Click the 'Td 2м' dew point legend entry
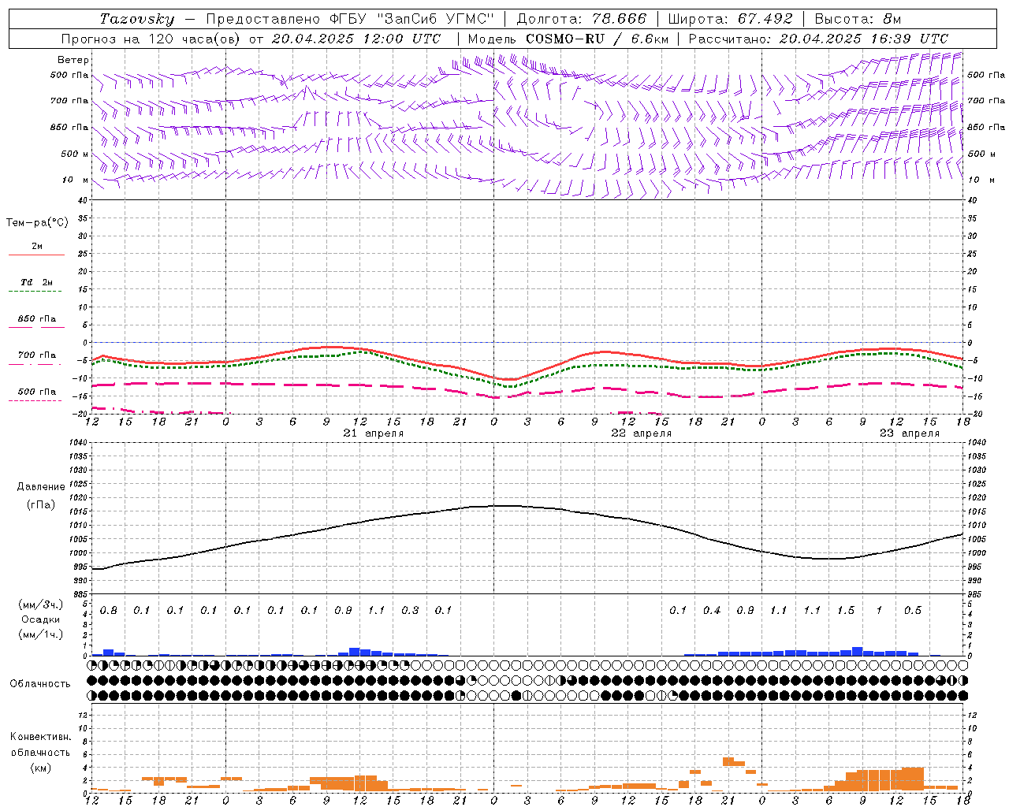The height and width of the screenshot is (807, 1009). (37, 282)
